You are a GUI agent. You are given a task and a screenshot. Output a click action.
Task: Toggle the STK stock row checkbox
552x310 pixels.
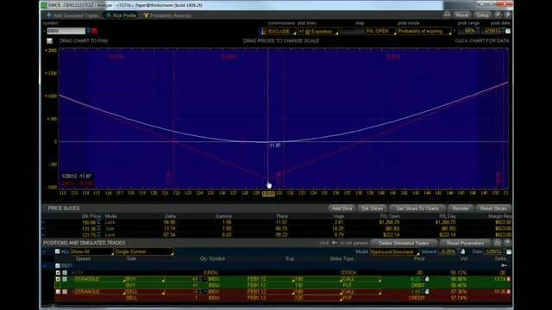point(58,272)
